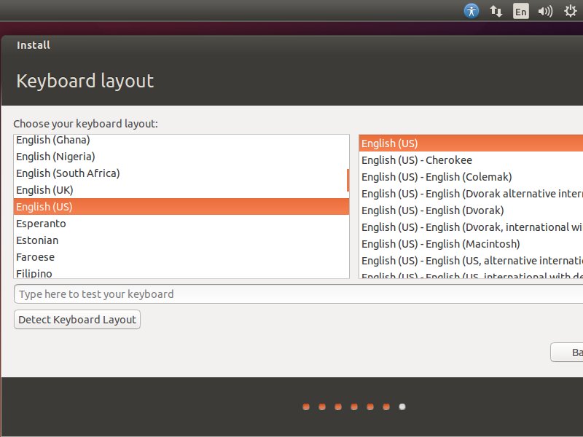Viewport: 583px width, 437px height.
Task: Click the network arrows indicator icon
Action: (496, 11)
